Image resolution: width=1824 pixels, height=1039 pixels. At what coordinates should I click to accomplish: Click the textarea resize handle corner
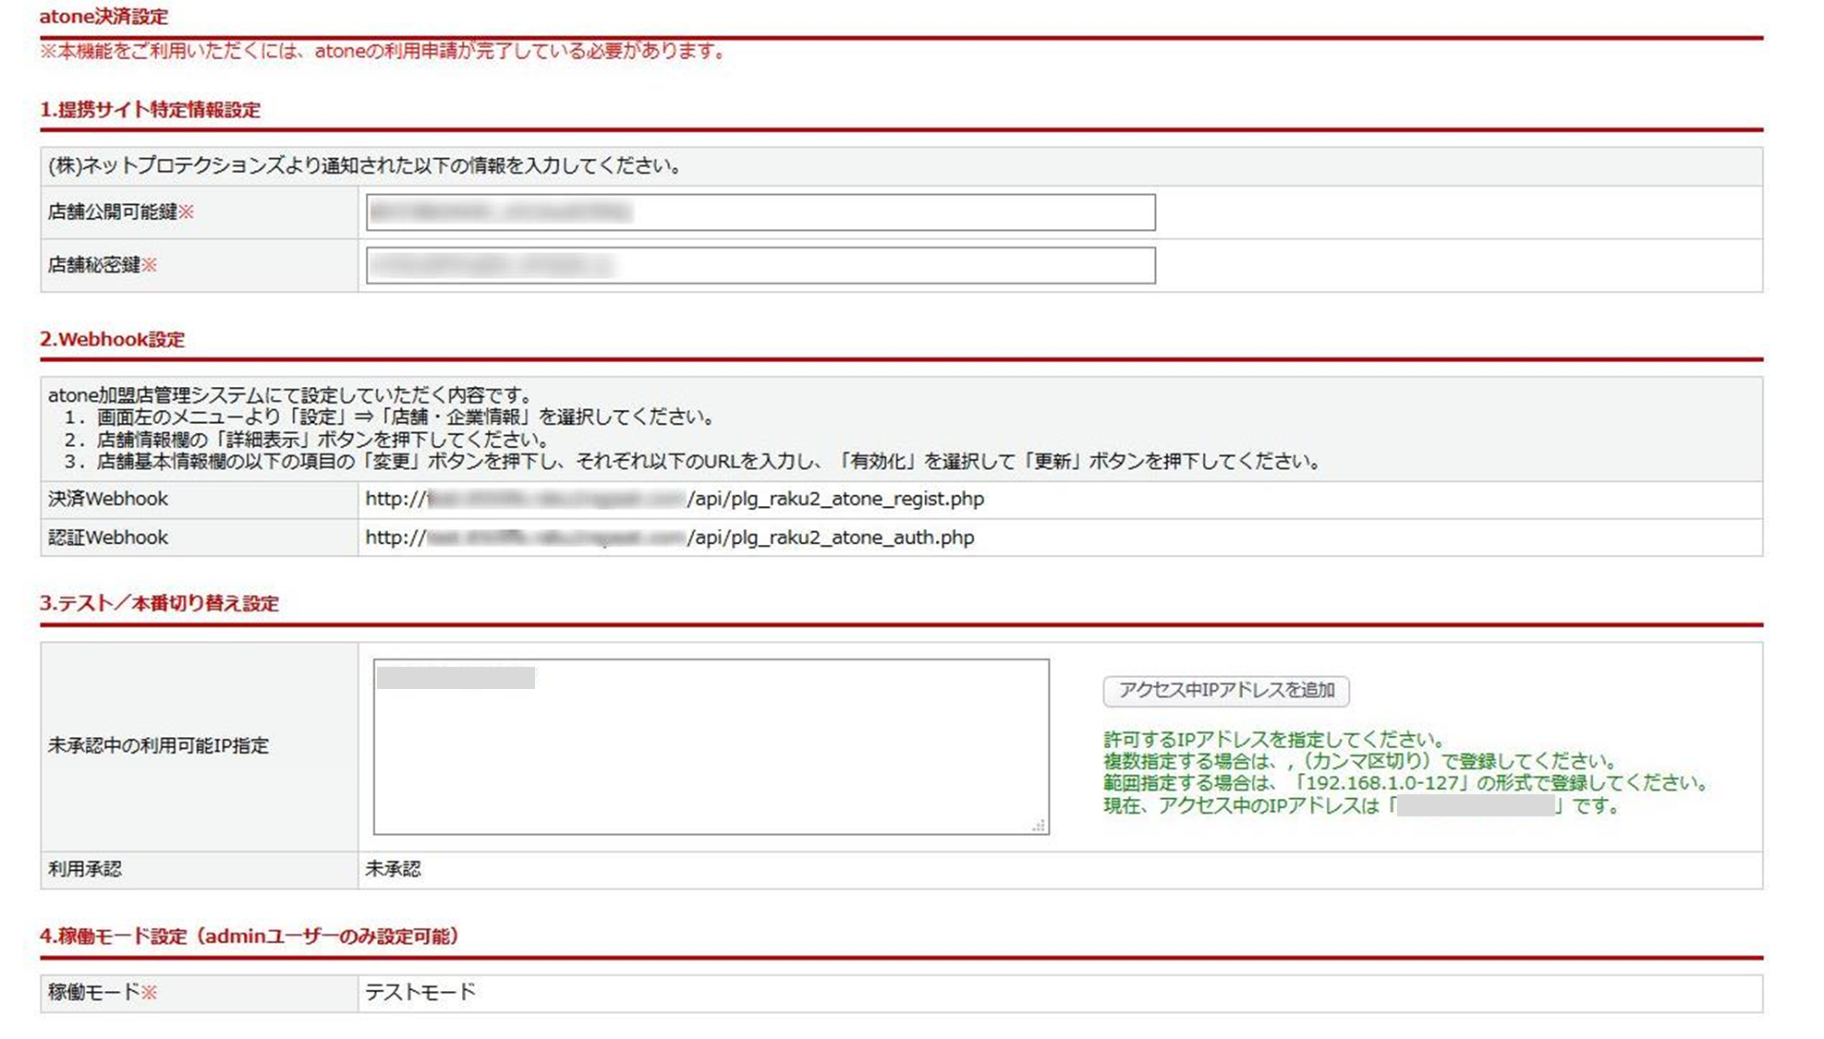[x=1039, y=826]
